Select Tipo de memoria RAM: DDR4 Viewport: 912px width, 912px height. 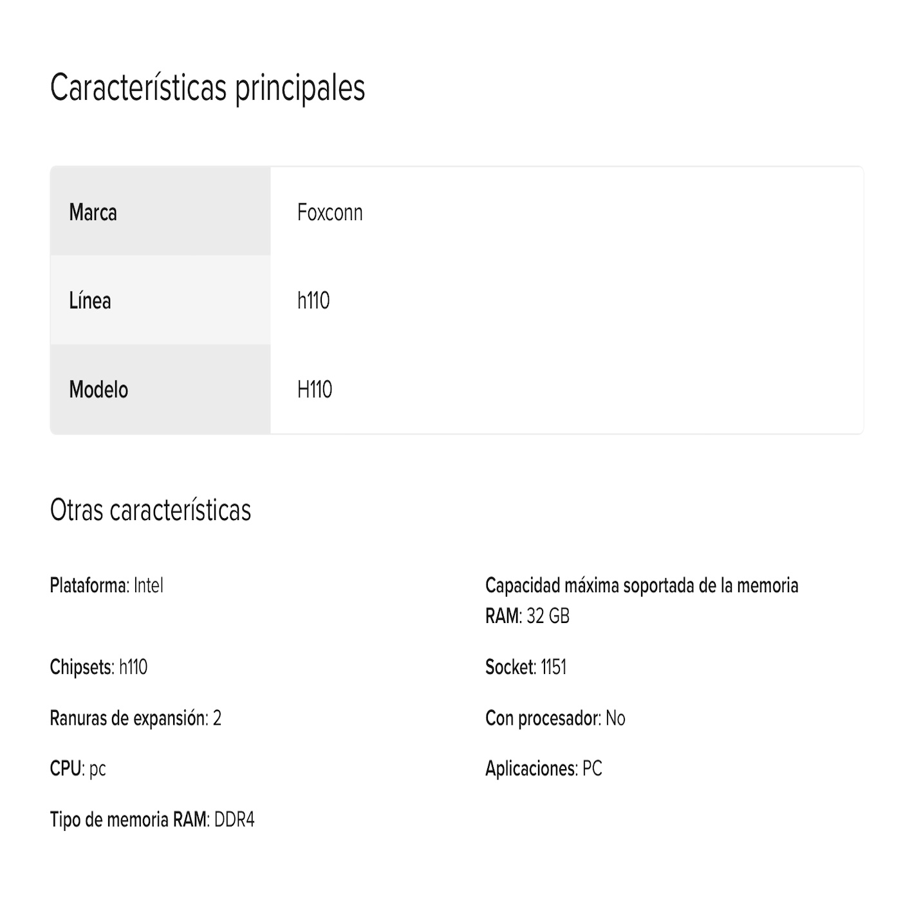153,820
